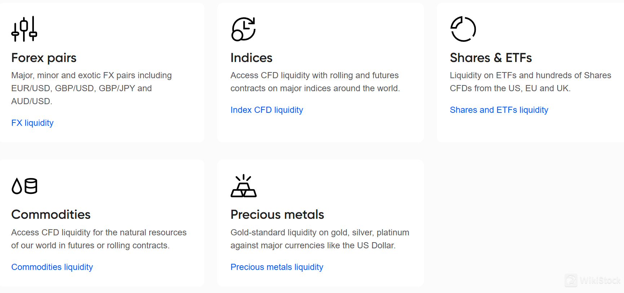Viewport: 624px width, 293px height.
Task: Open the Commodities liquidity link
Action: point(52,267)
